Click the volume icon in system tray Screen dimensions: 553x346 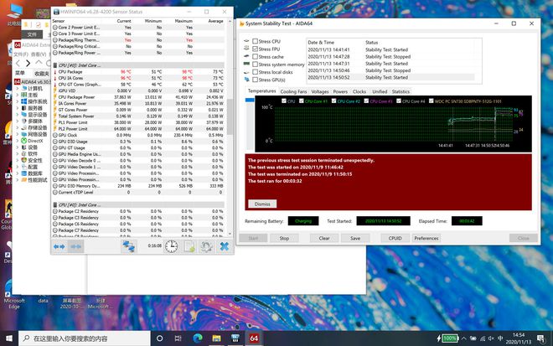point(491,338)
